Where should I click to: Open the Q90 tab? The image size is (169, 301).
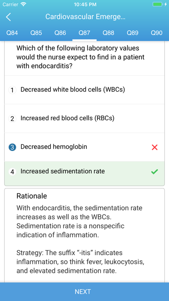(x=156, y=33)
